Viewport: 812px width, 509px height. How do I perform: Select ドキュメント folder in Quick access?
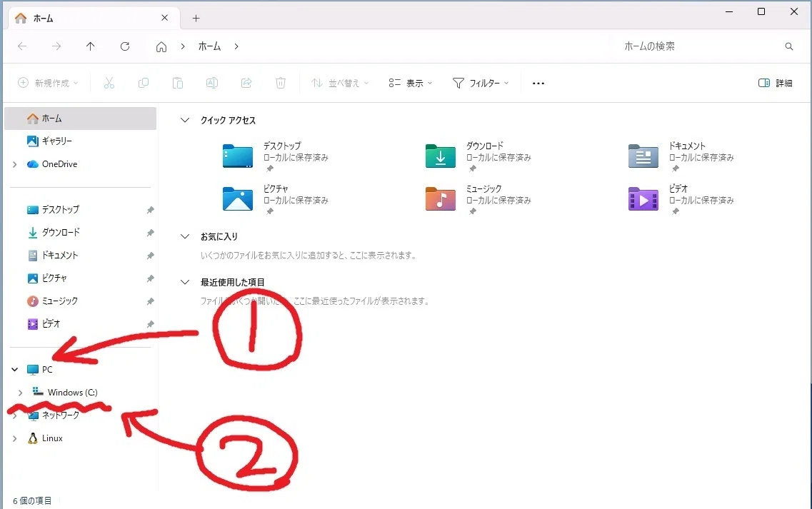click(681, 156)
